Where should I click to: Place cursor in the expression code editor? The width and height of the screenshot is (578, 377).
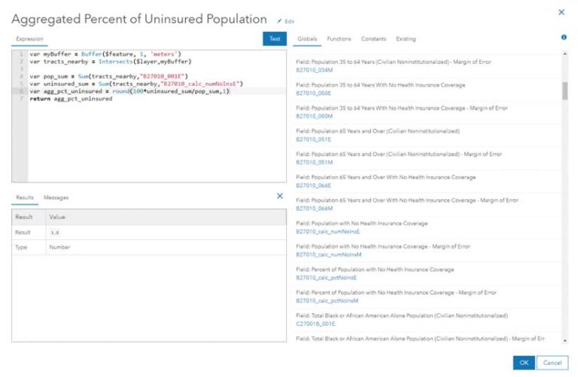151,135
